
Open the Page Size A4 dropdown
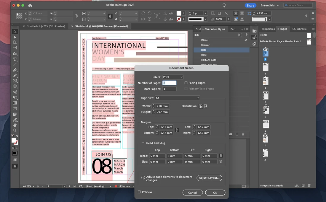(177, 98)
